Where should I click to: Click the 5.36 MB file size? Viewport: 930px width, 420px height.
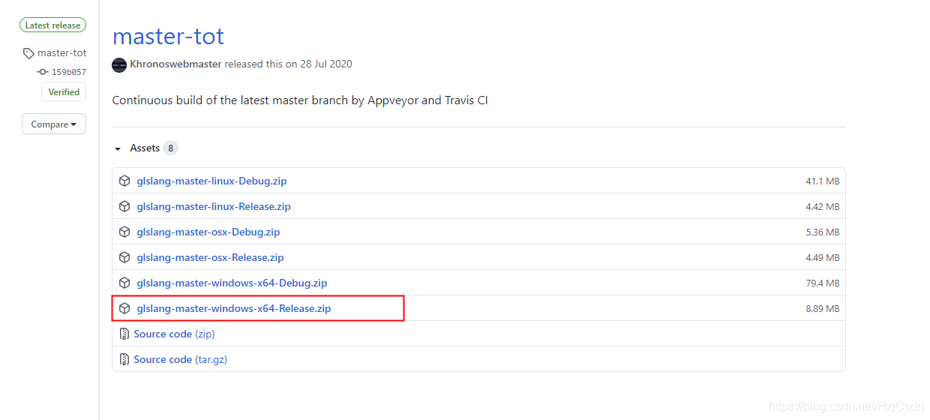[x=823, y=232]
